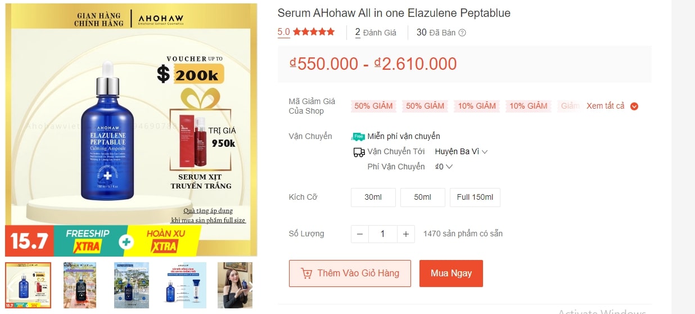The image size is (695, 314).
Task: Select the woman holding product thumbnail
Action: tap(235, 285)
